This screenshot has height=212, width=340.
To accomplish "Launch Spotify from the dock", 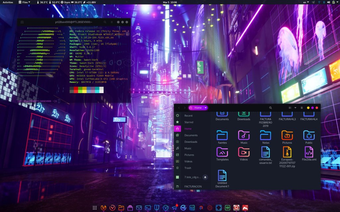I will pyautogui.click(x=228, y=208).
